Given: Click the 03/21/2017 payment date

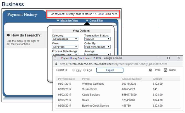Looking at the screenshot, I should [65, 84].
